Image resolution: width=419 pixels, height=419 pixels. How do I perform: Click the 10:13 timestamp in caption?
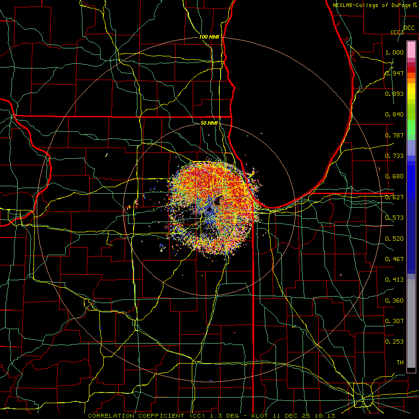pyautogui.click(x=324, y=416)
